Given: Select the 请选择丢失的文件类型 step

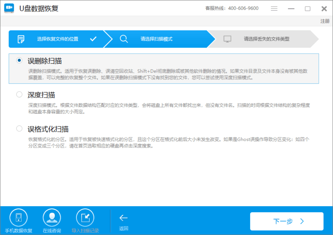Looking at the screenshot, I should click(x=263, y=39).
